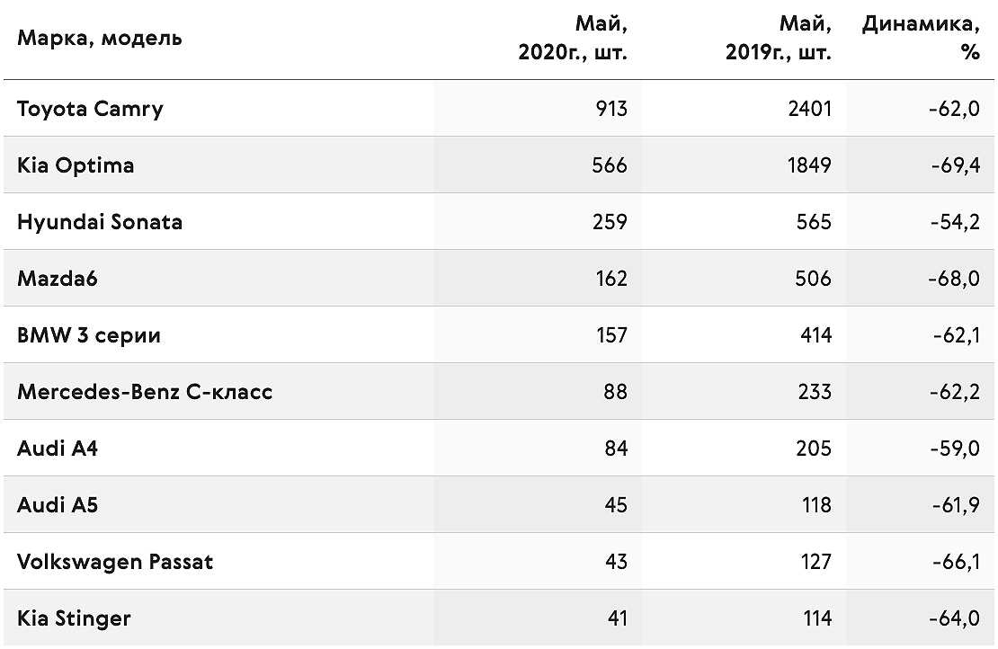
Task: Click the 506 value for Mazda6
Action: pos(813,279)
